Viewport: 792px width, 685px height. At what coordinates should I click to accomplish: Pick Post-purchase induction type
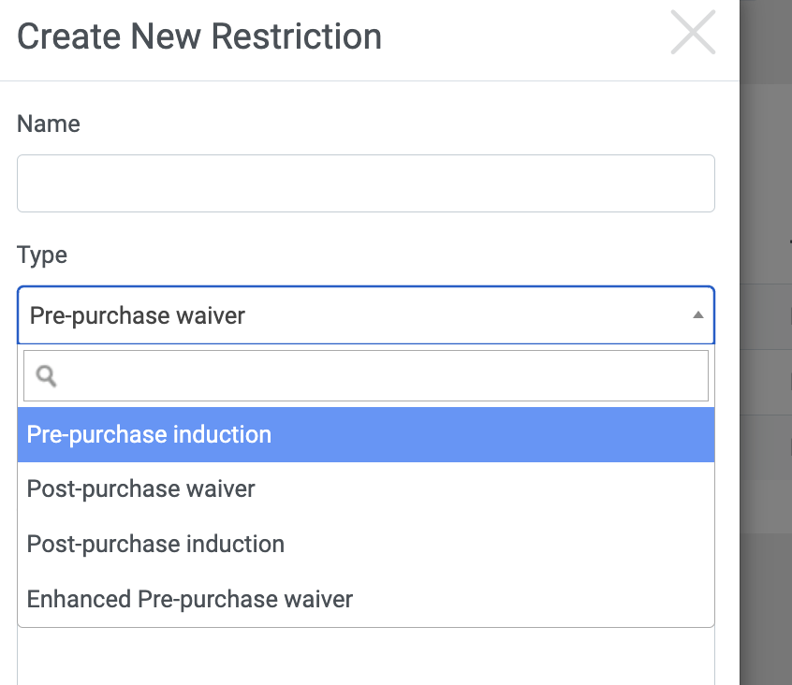pyautogui.click(x=155, y=544)
